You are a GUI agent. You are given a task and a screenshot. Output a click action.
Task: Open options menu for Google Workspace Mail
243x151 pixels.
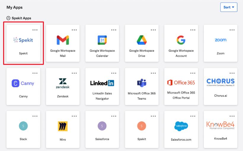tap(74, 30)
